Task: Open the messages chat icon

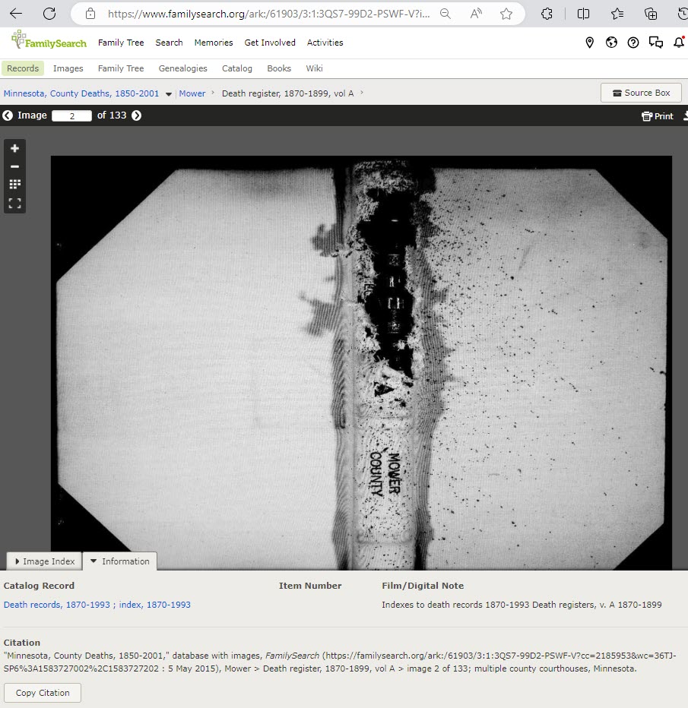Action: [x=656, y=43]
